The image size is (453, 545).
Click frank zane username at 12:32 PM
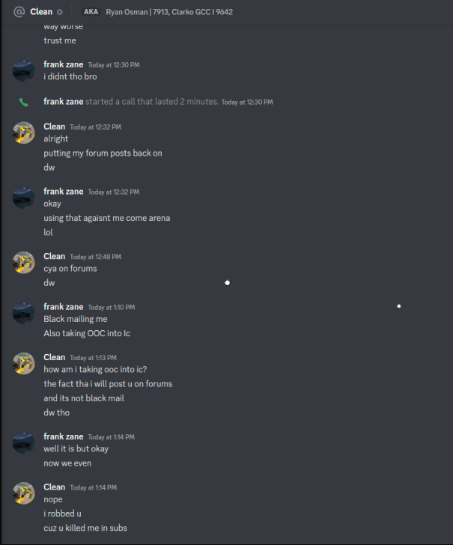click(x=64, y=192)
